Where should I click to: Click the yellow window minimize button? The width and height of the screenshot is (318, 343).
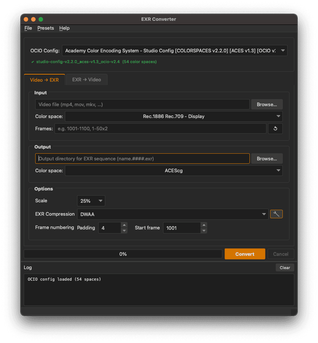tap(33, 19)
